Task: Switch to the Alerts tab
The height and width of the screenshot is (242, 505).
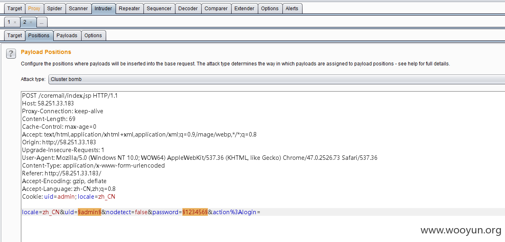Action: pyautogui.click(x=292, y=9)
